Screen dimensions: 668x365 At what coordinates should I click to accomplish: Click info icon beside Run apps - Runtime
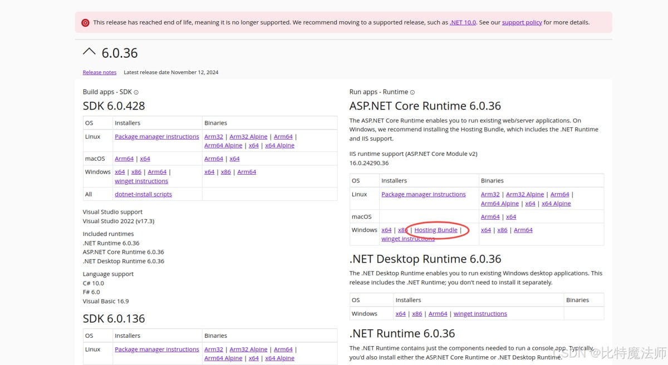click(x=412, y=92)
